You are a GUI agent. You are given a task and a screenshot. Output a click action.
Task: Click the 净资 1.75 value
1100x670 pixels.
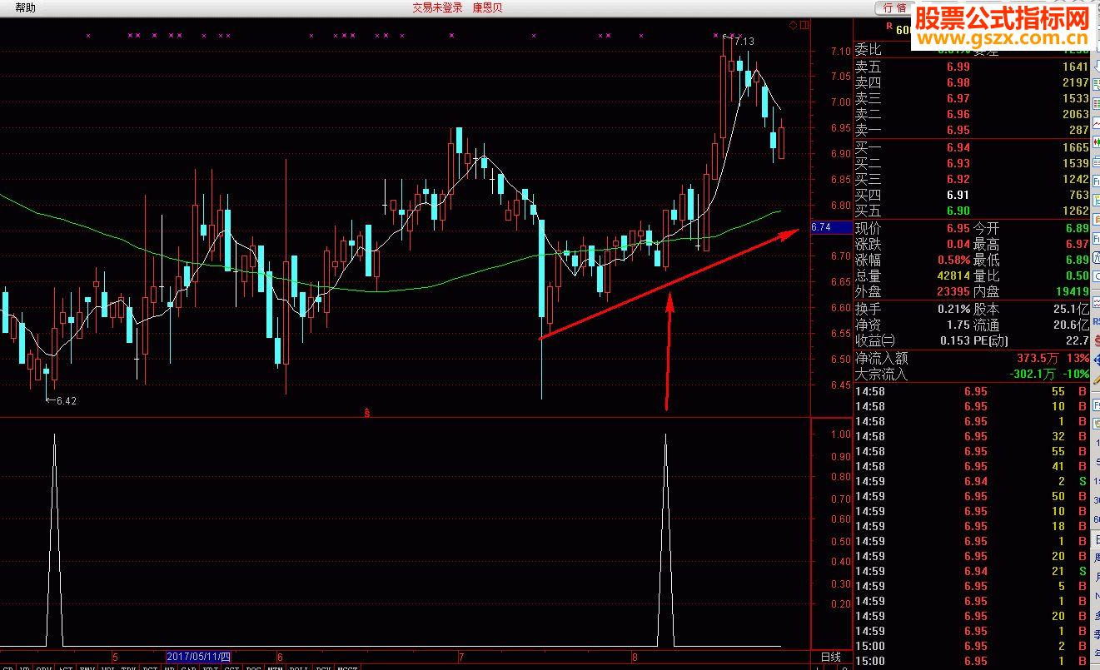coord(958,325)
